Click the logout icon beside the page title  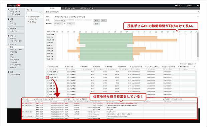click(198, 12)
